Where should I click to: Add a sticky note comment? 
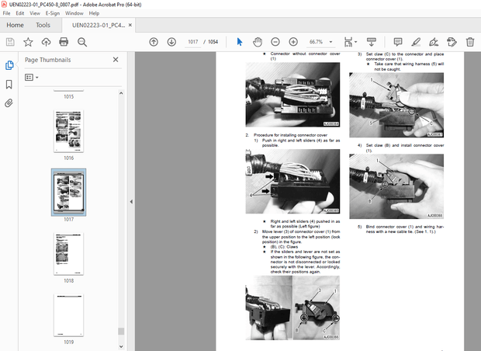click(398, 42)
